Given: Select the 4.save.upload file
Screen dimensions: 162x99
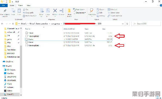Looking at the screenshot, I should click(69, 45).
